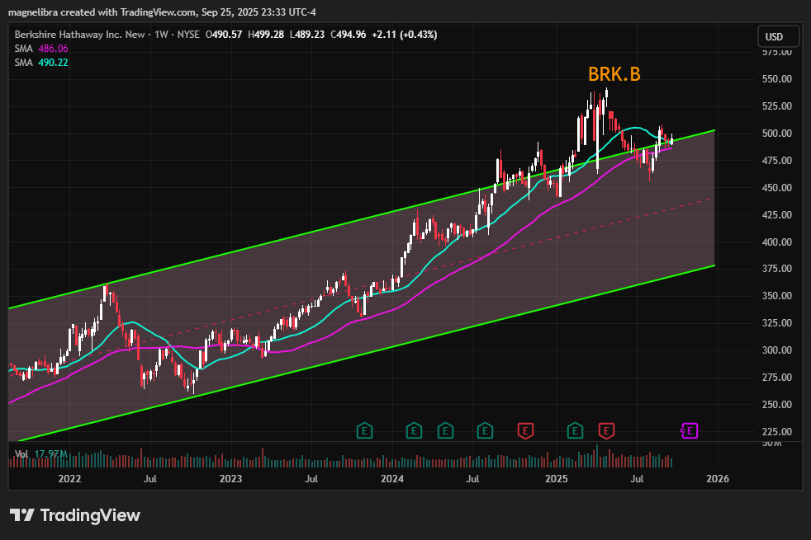Click the magenta upcoming earnings marker
The height and width of the screenshot is (540, 811).
click(690, 430)
